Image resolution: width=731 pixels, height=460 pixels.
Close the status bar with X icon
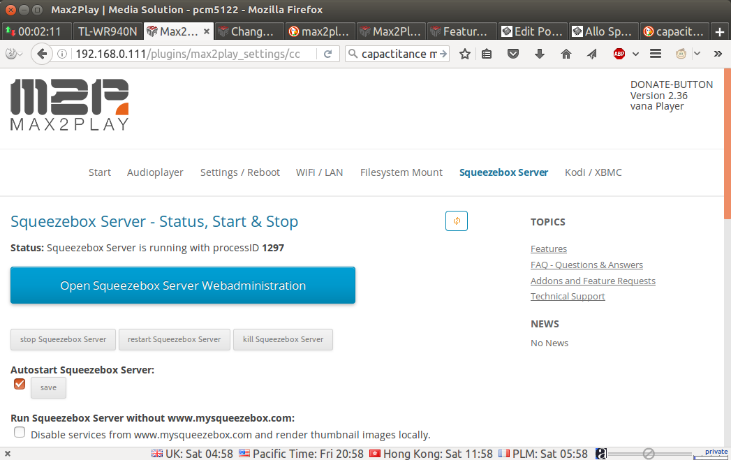point(8,454)
